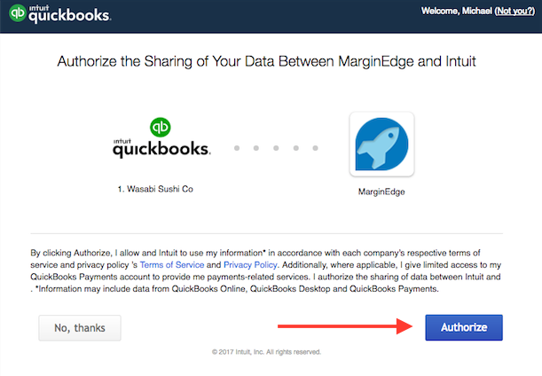This screenshot has width=542, height=376.
Task: Select the "1. Wasabi Sushi Co" company label
Action: 161,190
